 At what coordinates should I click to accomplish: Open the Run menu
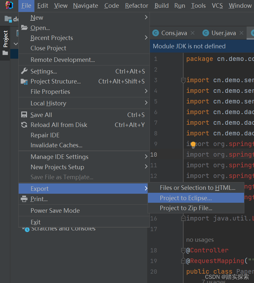point(180,6)
